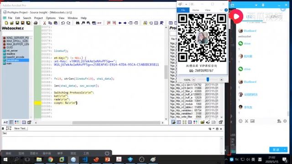
Task: Jump to the main function symbol
Action: click(9, 63)
